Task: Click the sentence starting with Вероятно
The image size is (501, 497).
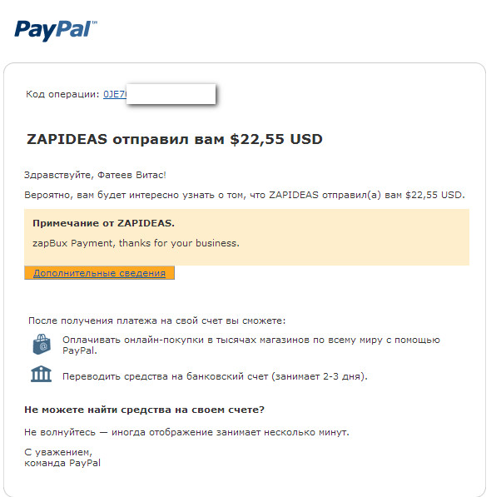Action: click(x=245, y=195)
